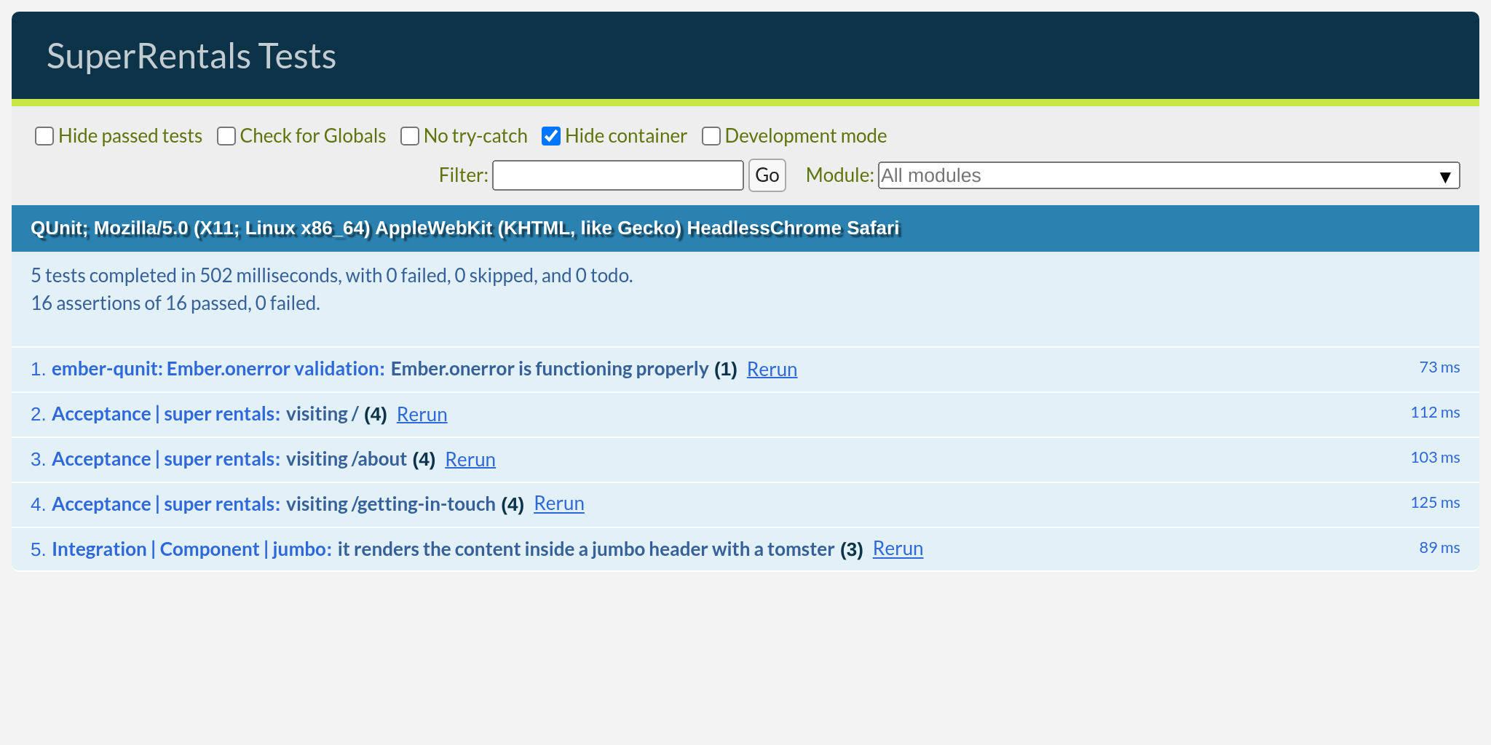Turn on No try-catch mode
The image size is (1491, 745).
click(409, 136)
